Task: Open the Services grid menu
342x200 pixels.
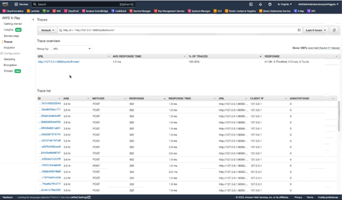Action: (21, 4)
